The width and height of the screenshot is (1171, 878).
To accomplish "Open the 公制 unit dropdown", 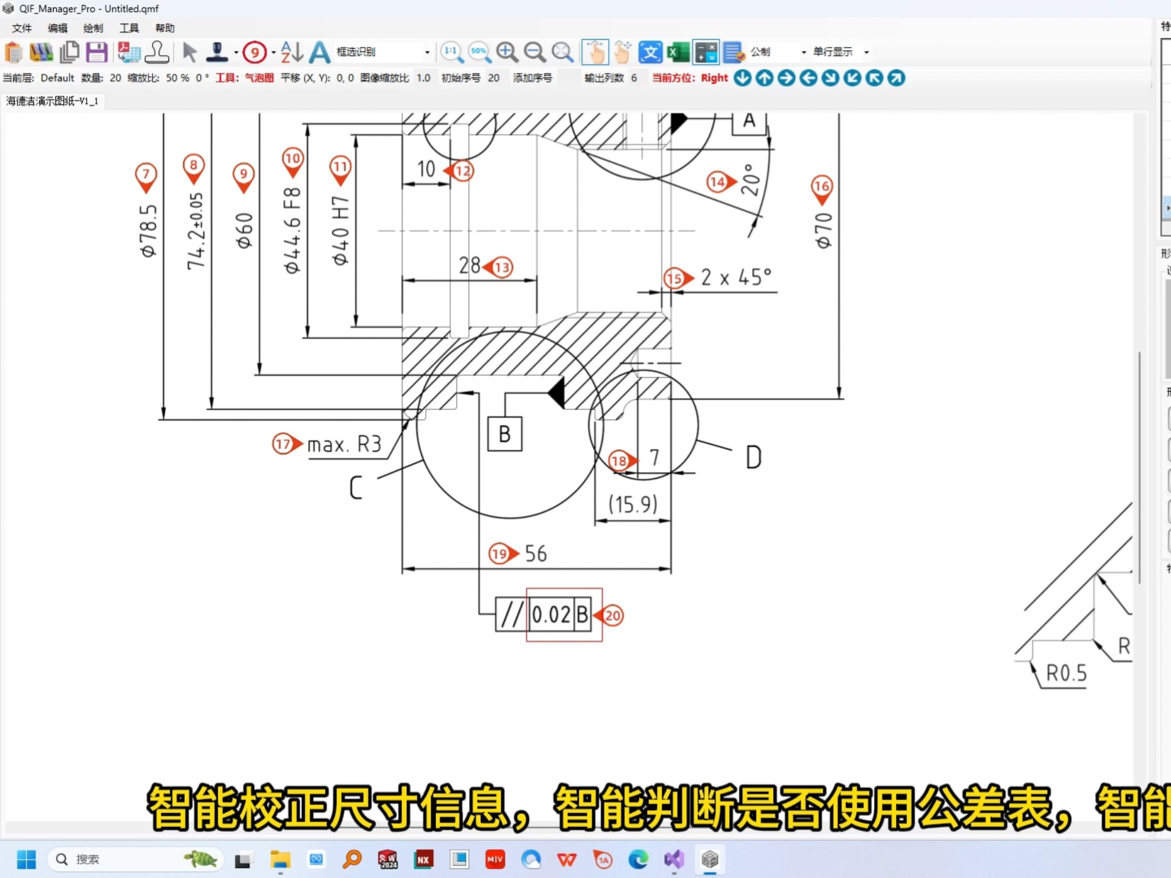I will [803, 52].
